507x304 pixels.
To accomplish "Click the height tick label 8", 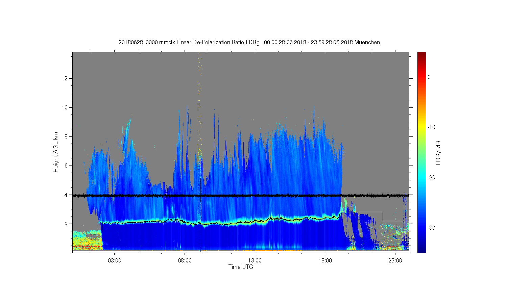I will [x=66, y=136].
